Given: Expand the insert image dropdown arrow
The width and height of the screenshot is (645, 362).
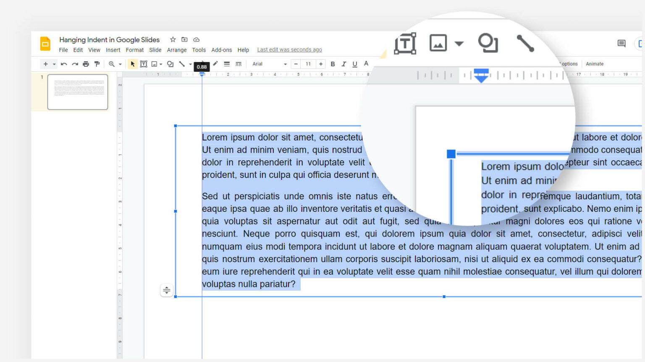Looking at the screenshot, I should [x=161, y=64].
